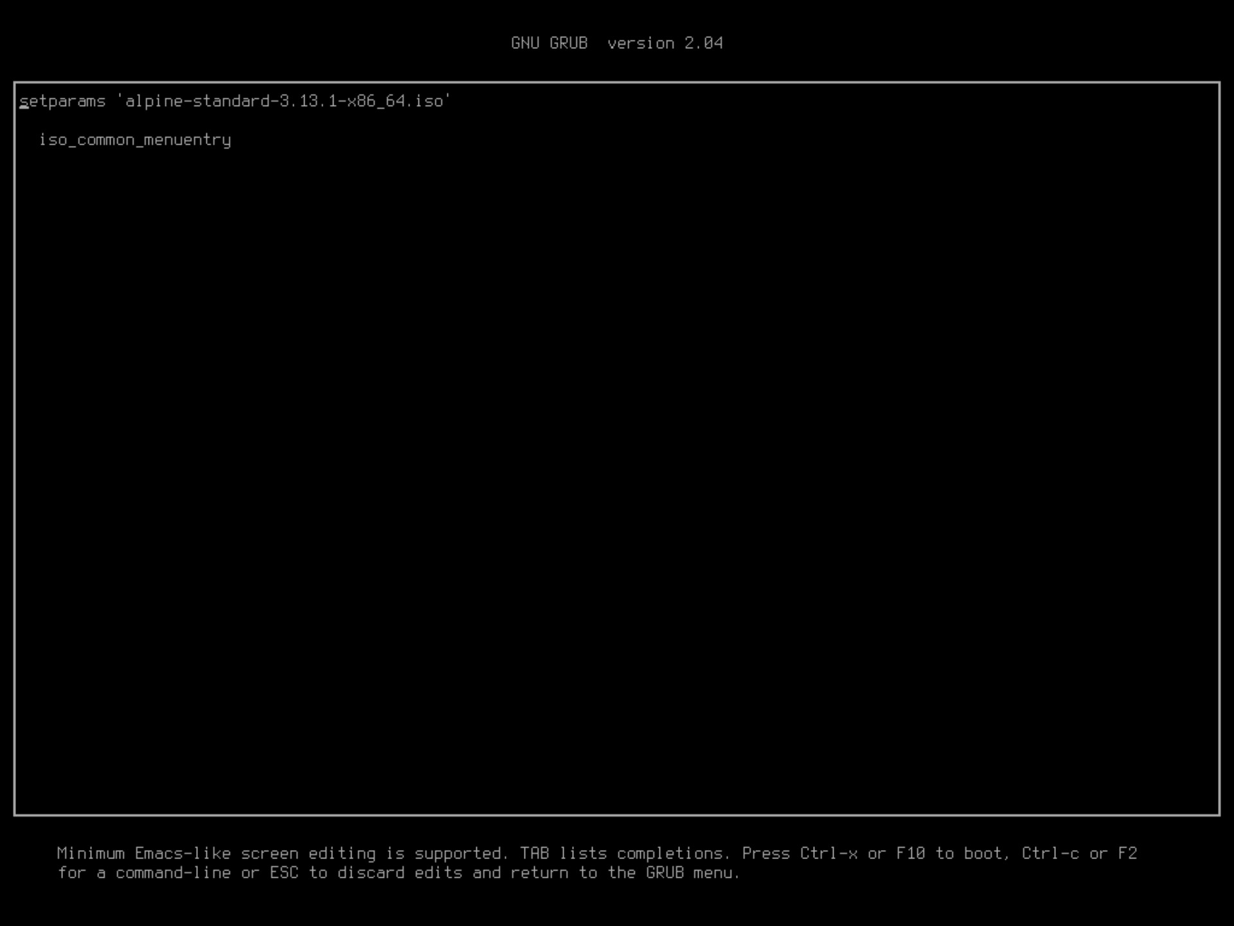Image resolution: width=1234 pixels, height=926 pixels.
Task: Click the iso_common_menuentry line
Action: point(135,140)
